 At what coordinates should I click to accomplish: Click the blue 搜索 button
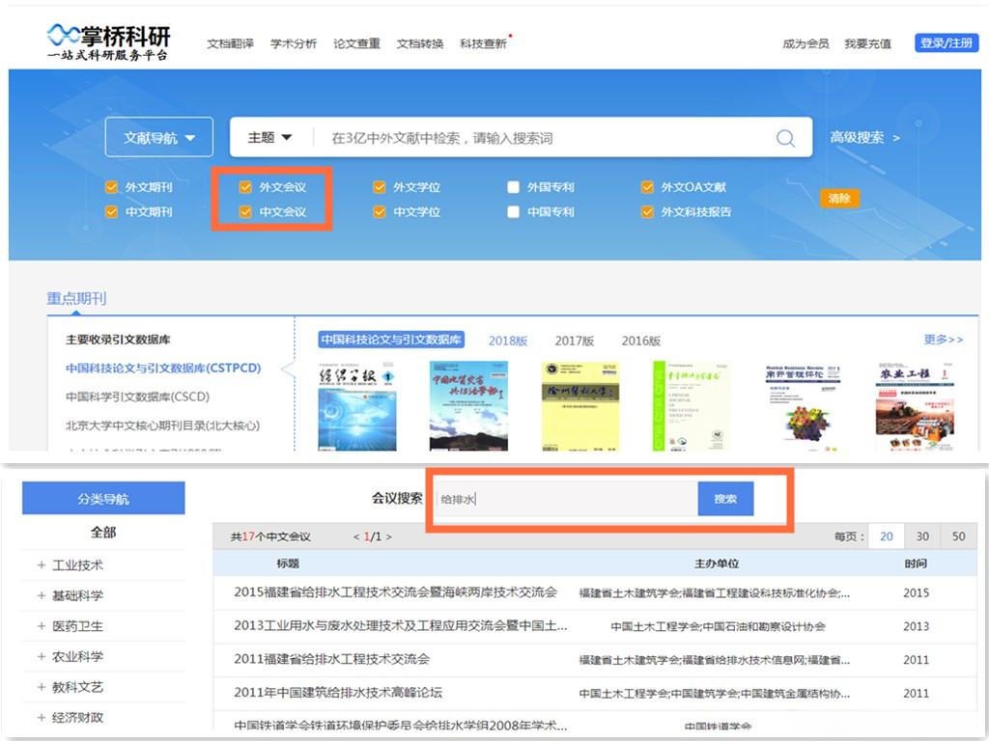pos(725,499)
